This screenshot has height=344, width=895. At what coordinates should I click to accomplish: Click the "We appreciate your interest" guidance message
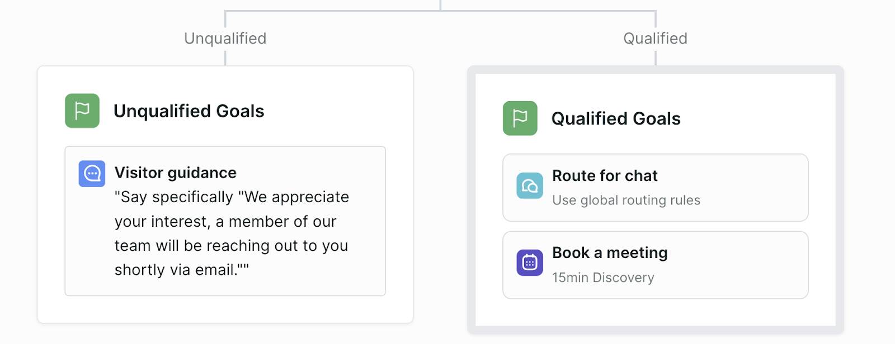click(232, 233)
